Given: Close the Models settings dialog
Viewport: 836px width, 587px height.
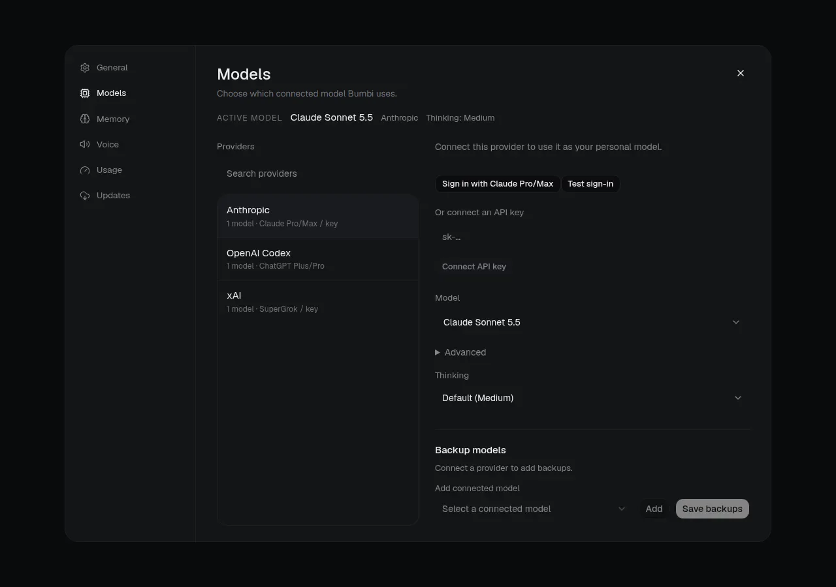Looking at the screenshot, I should pyautogui.click(x=741, y=73).
